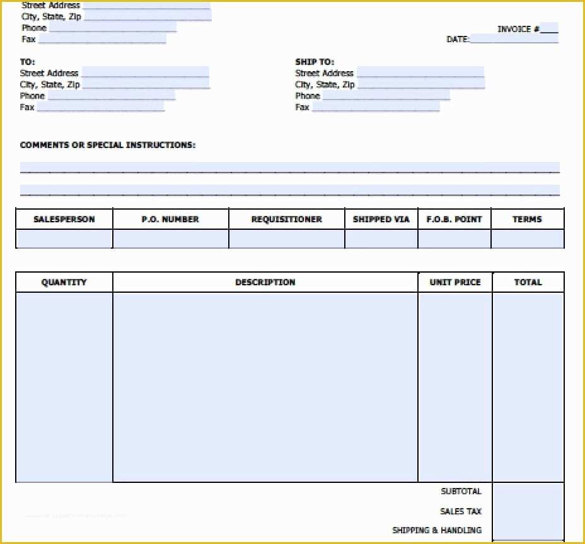Click the cell under TERMS
Screen dimensions: 585x544
[527, 239]
